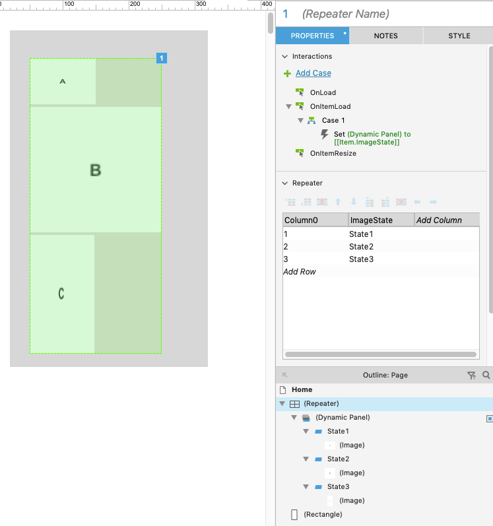Toggle Dynamic Panel visibility square in Outline
The width and height of the screenshot is (493, 526).
(489, 418)
